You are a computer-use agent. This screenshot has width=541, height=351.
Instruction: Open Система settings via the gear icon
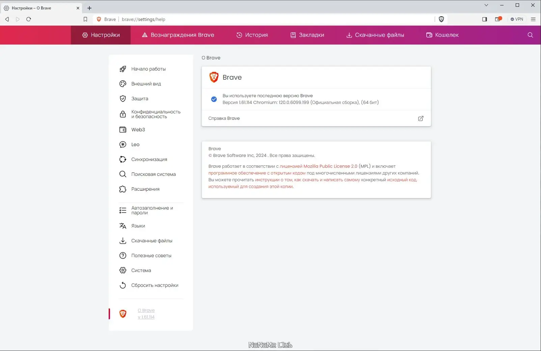[x=123, y=270]
